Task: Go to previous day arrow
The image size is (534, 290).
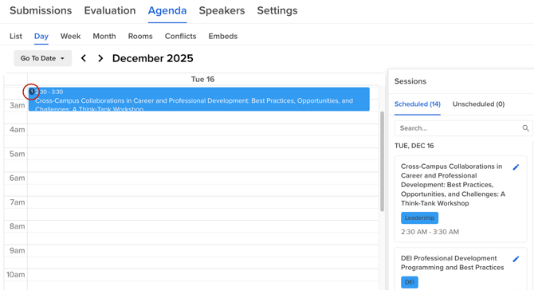Action: point(84,58)
